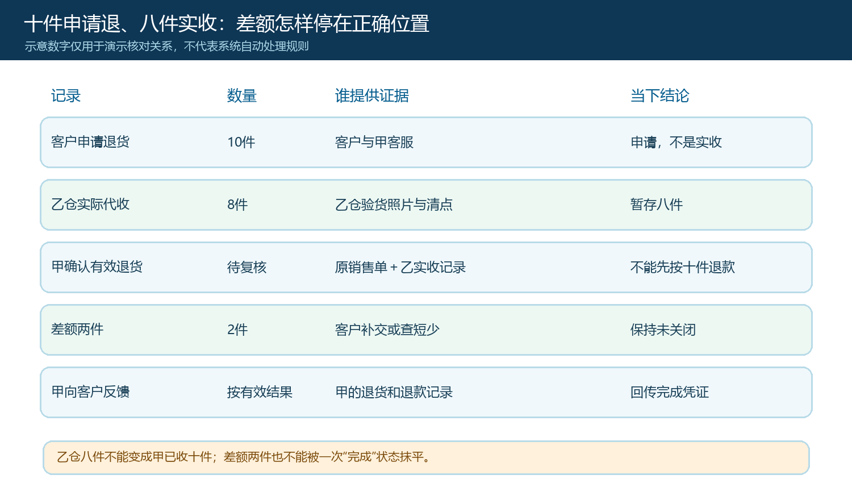The height and width of the screenshot is (483, 852).
Task: Click the '待复核' quantity cell
Action: point(247,267)
